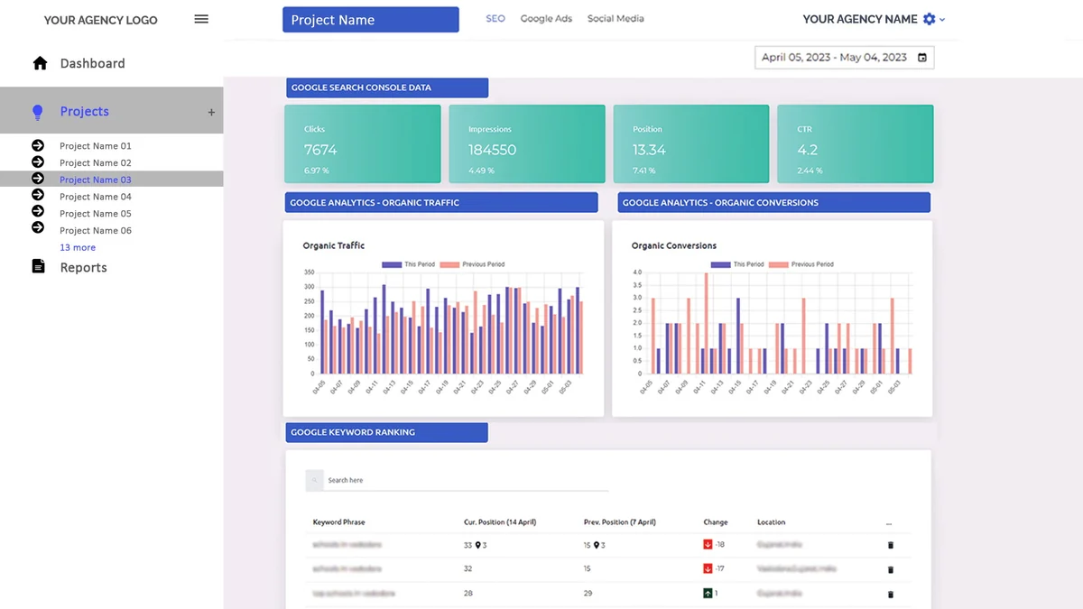This screenshot has width=1083, height=609.
Task: Click calendar icon in date range field
Action: [x=921, y=58]
